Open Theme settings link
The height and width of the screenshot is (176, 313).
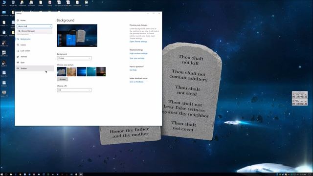138,42
